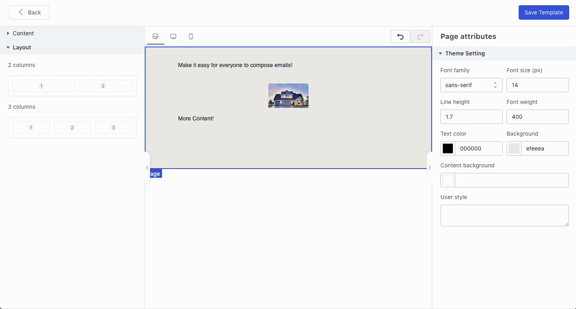Open mobile preview with the phone icon
This screenshot has width=576, height=309.
point(191,36)
